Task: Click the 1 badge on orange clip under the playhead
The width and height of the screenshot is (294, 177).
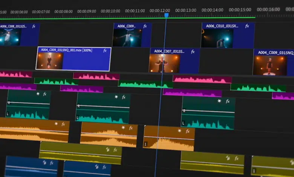Action: coord(145,144)
